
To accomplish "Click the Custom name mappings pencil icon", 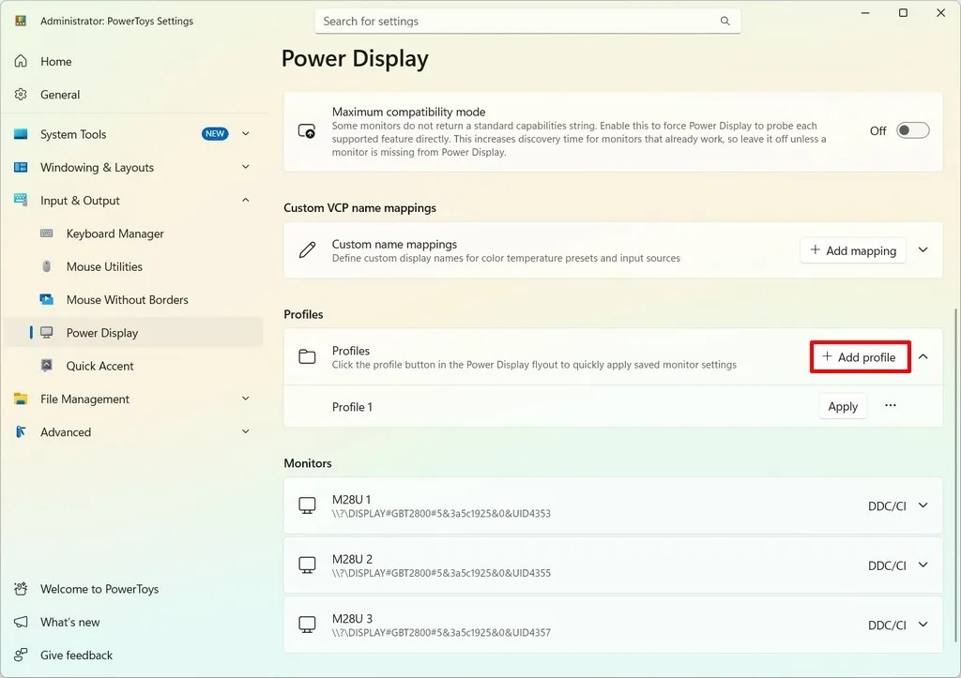I will click(x=307, y=249).
